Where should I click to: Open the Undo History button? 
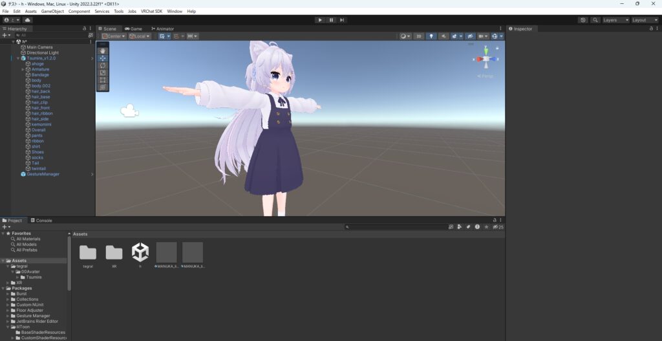(583, 20)
